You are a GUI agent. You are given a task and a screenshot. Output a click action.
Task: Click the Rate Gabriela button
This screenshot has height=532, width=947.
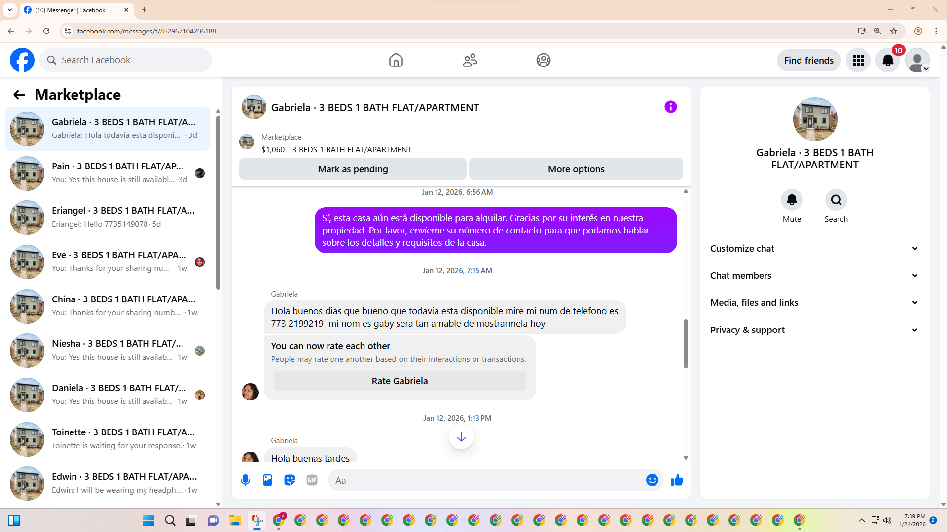pos(400,381)
